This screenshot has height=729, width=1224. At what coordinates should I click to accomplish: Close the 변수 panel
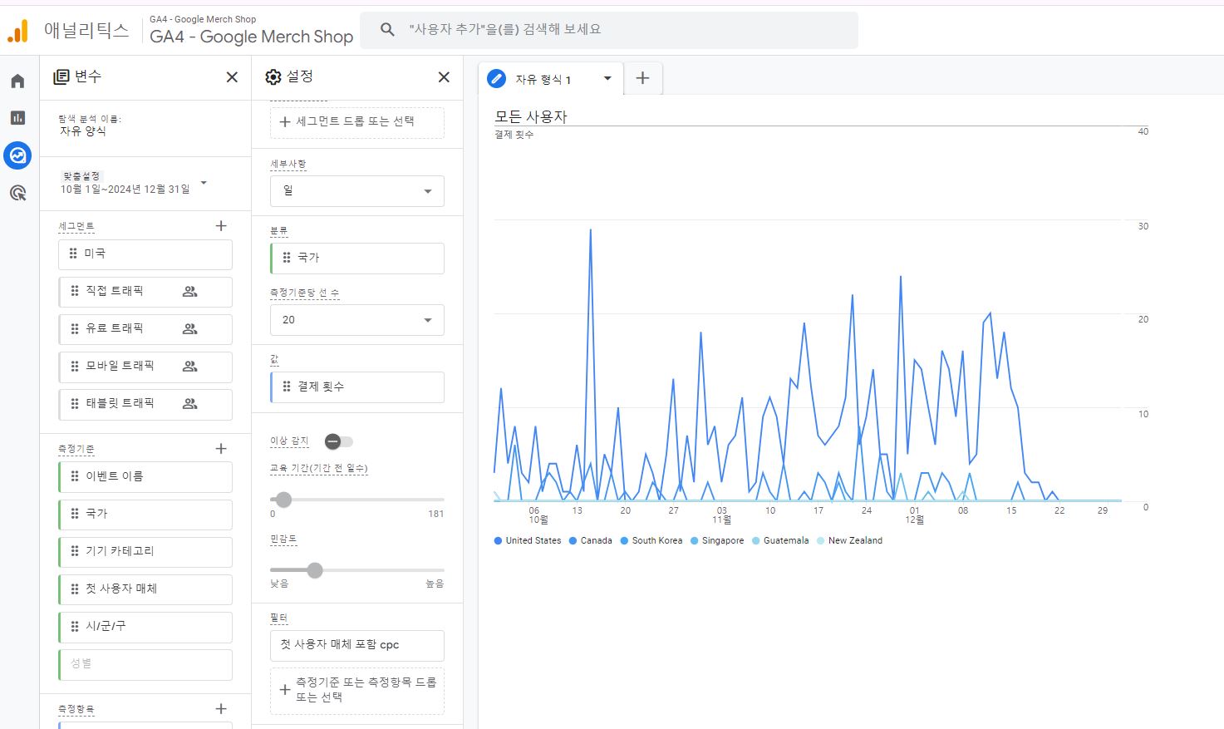[x=232, y=77]
